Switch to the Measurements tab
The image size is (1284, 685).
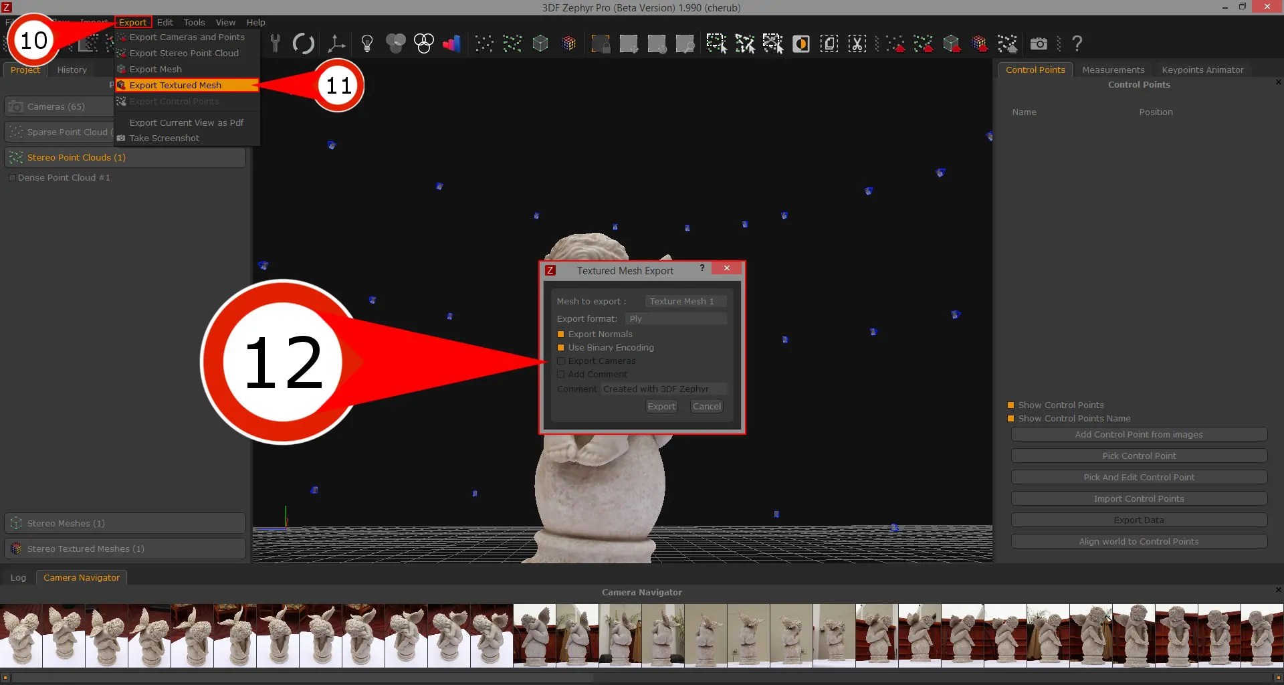pos(1113,70)
